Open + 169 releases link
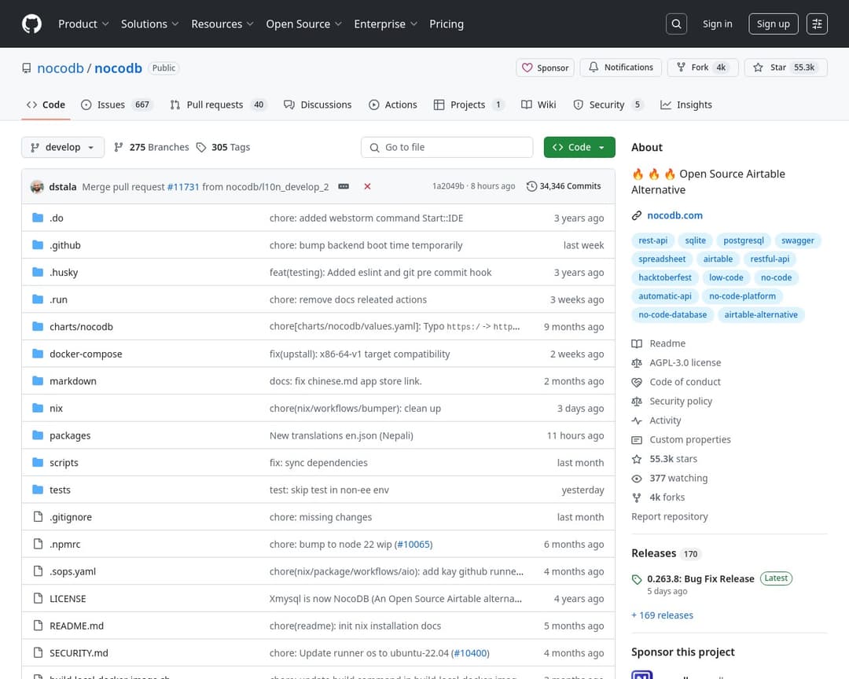The image size is (849, 679). click(x=662, y=615)
